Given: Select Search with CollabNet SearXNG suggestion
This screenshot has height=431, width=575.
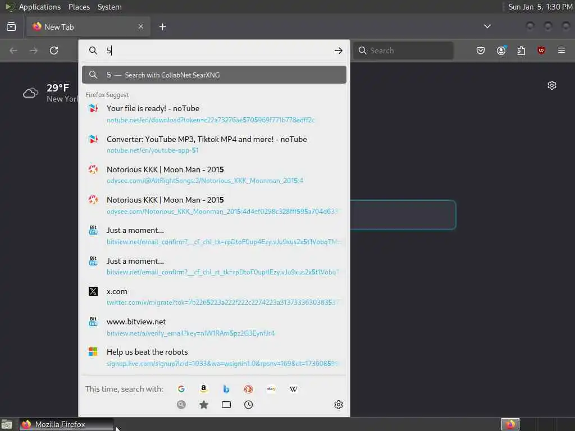Looking at the screenshot, I should point(214,75).
